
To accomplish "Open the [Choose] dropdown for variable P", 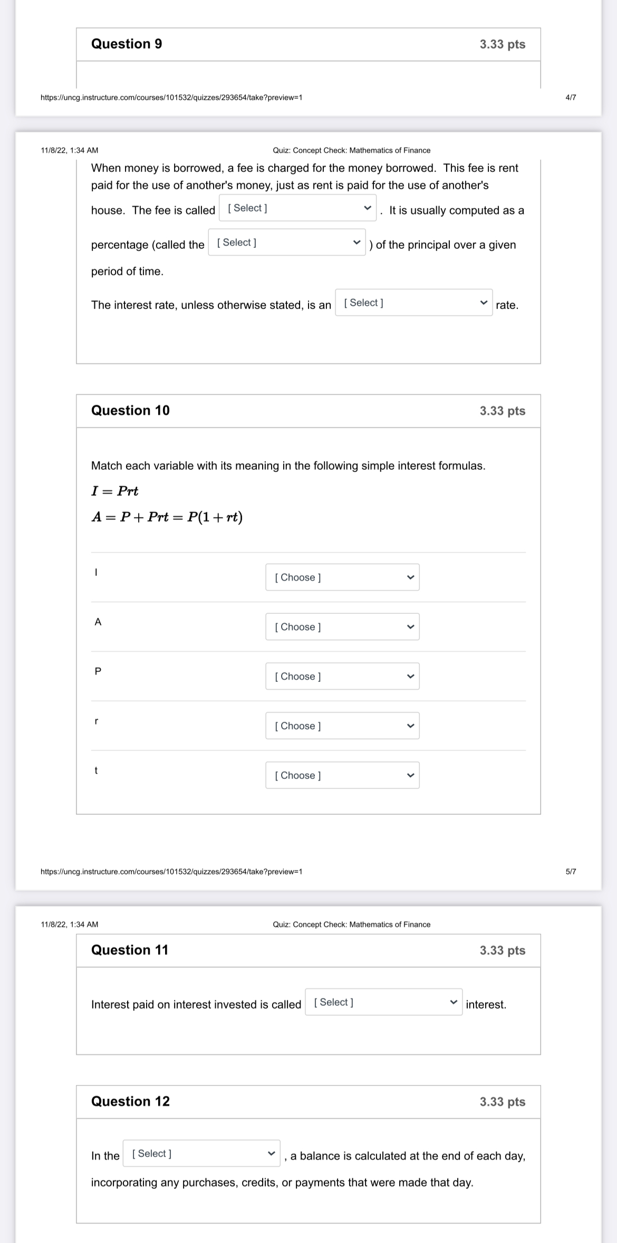I will (342, 676).
